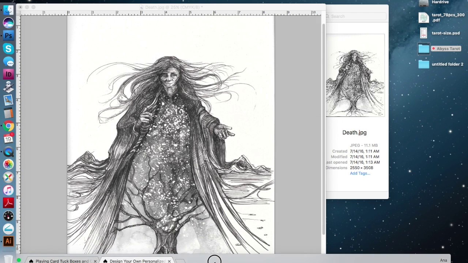Open iTunes from the Dock
This screenshot has width=468, height=263.
(8, 190)
